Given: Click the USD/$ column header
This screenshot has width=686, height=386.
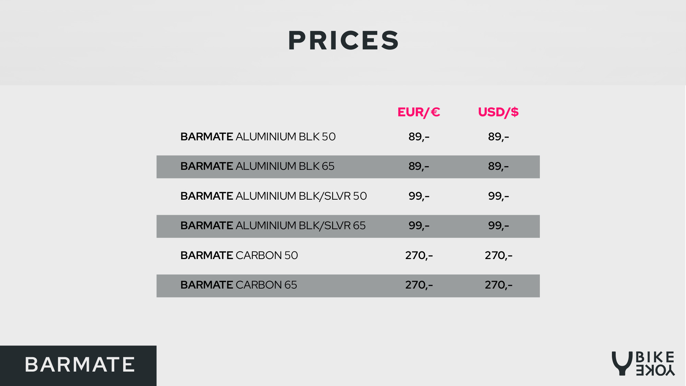Looking at the screenshot, I should (498, 112).
